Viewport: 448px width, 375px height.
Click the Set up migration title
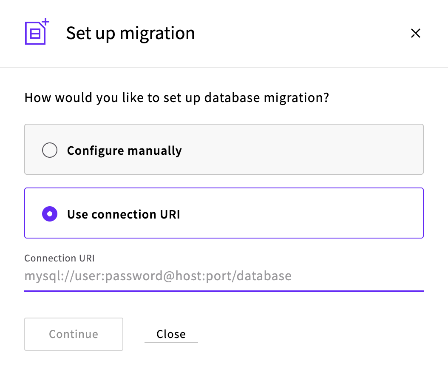coord(130,33)
